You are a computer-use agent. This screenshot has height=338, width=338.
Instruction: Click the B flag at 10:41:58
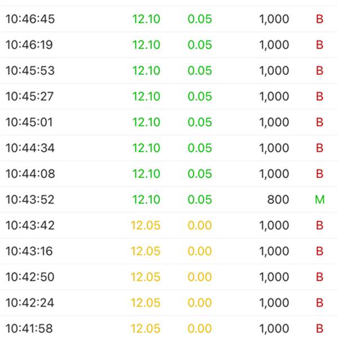pyautogui.click(x=319, y=328)
